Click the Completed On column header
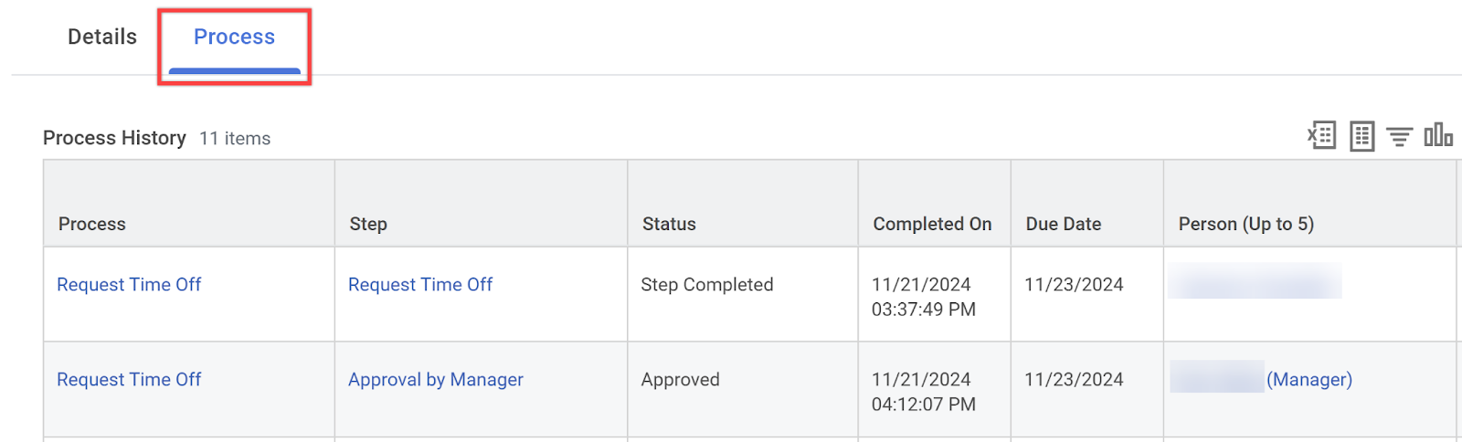1462x442 pixels. click(x=932, y=224)
